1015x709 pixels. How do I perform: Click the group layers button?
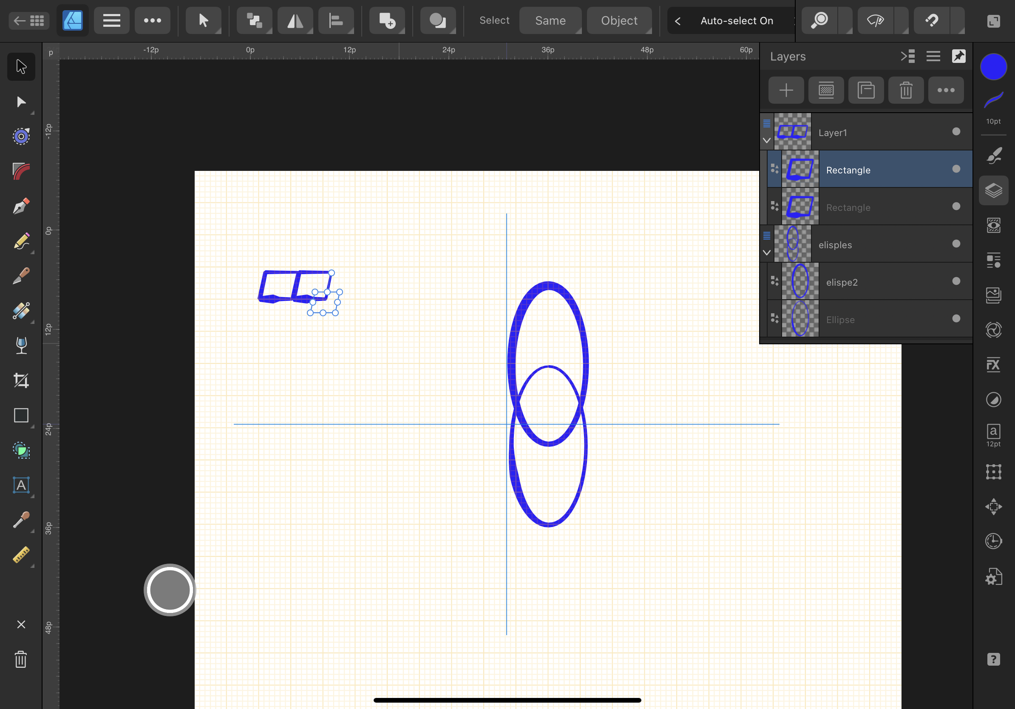[x=866, y=90]
